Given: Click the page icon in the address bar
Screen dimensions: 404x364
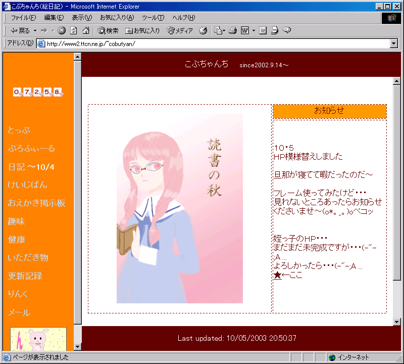Looking at the screenshot, I should pyautogui.click(x=41, y=43).
